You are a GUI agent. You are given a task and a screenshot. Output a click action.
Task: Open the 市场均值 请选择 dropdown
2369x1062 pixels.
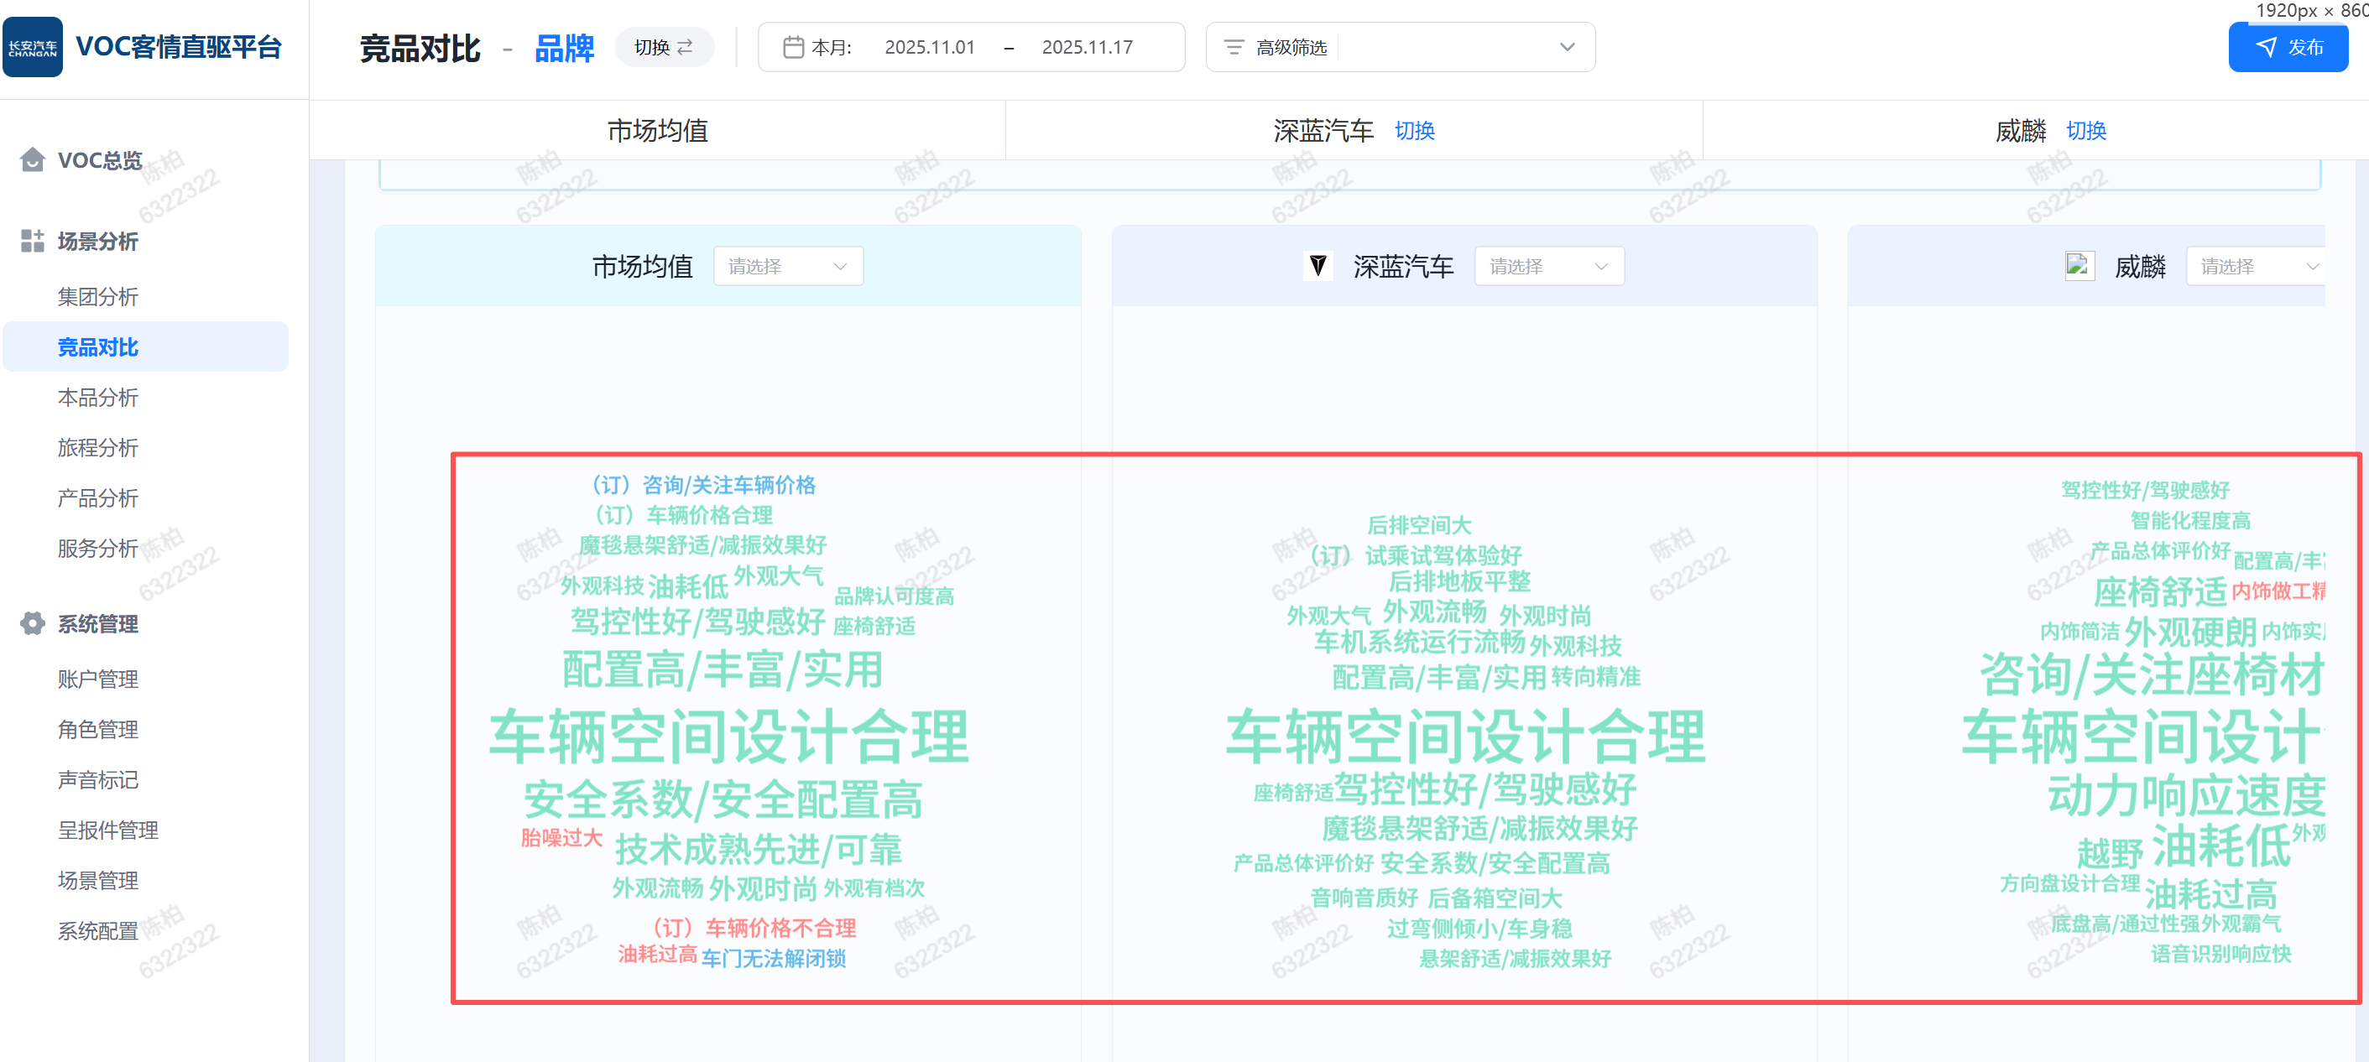point(787,267)
